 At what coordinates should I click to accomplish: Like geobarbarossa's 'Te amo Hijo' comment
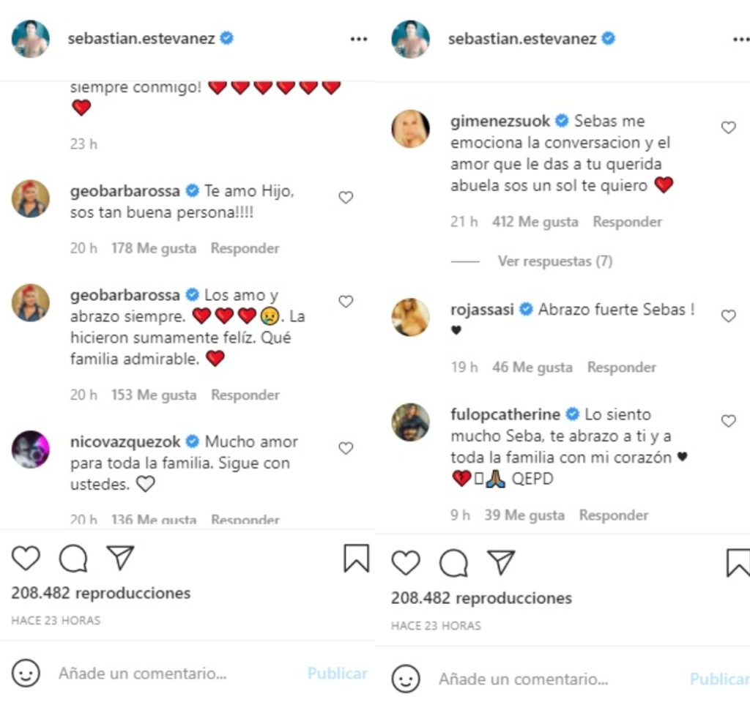click(346, 197)
